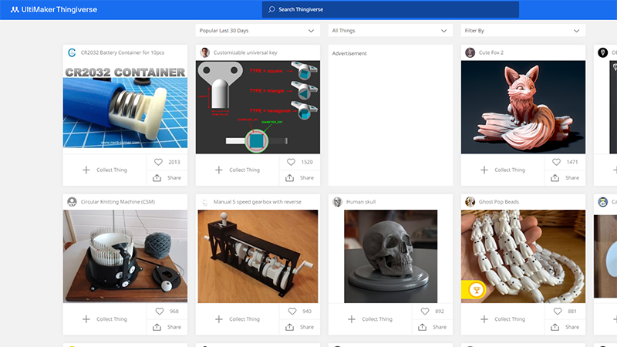Focus the Search Thingiverse field
This screenshot has width=617, height=347.
click(390, 9)
